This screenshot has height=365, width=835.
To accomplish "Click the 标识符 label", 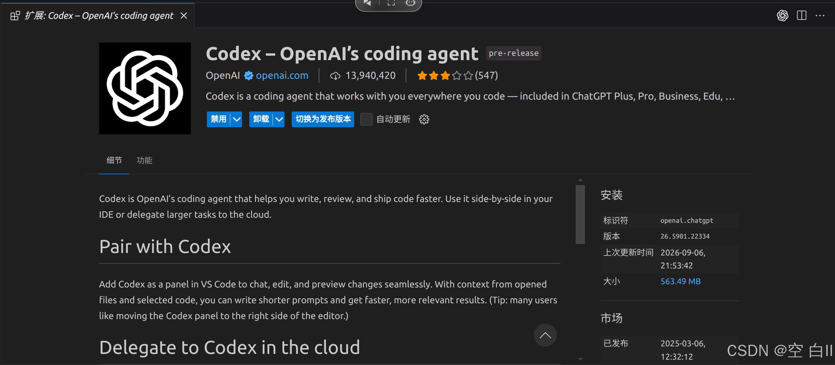I will pos(615,221).
